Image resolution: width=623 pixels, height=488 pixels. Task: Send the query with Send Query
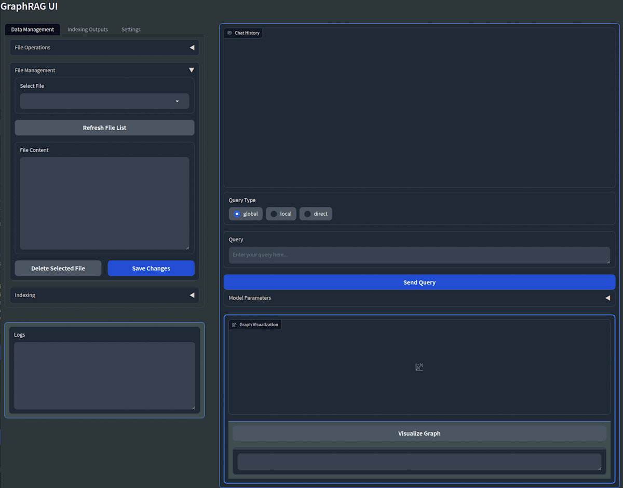419,282
